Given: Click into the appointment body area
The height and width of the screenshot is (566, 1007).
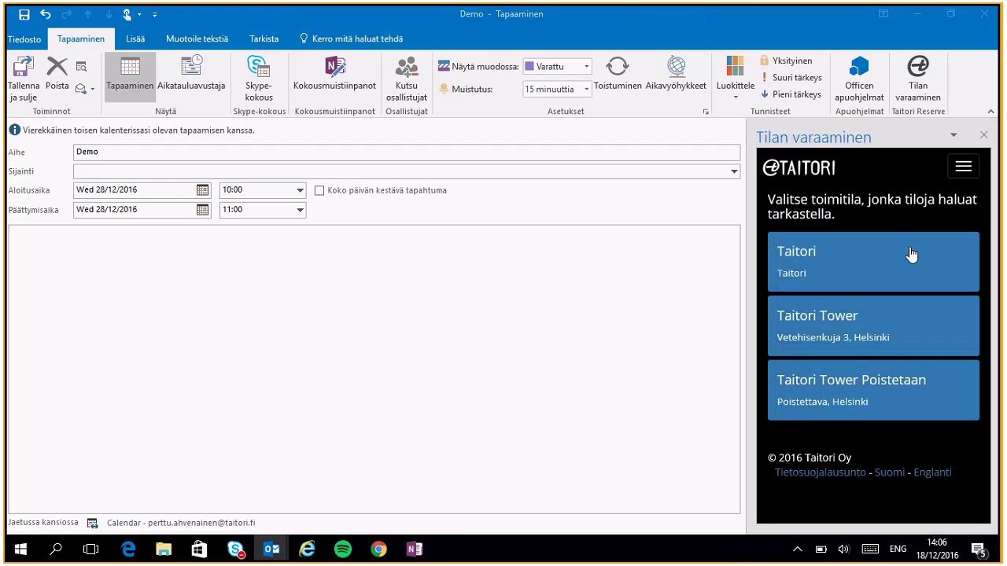Looking at the screenshot, I should (374, 369).
